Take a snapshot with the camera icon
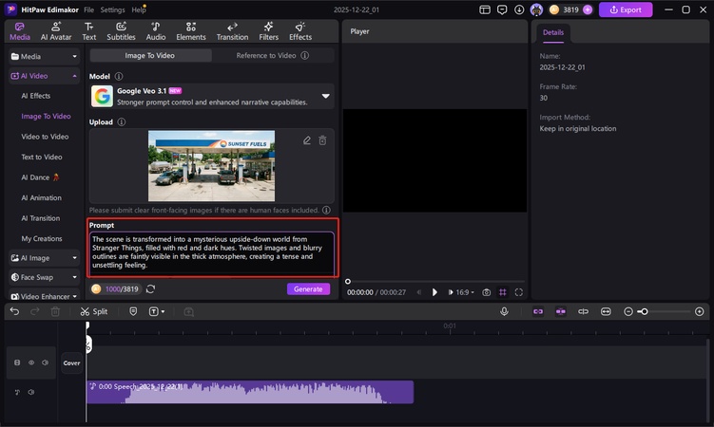The image size is (714, 427). (487, 292)
